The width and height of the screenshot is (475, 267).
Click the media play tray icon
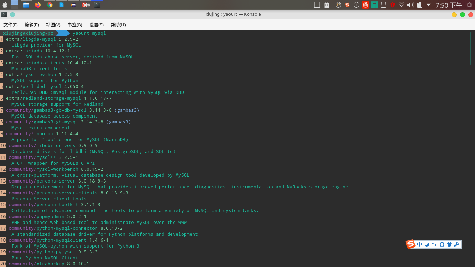coord(356,5)
